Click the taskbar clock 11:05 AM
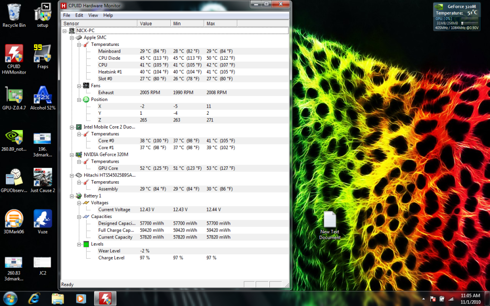Viewport: 490px width, 306px height. coord(470,295)
